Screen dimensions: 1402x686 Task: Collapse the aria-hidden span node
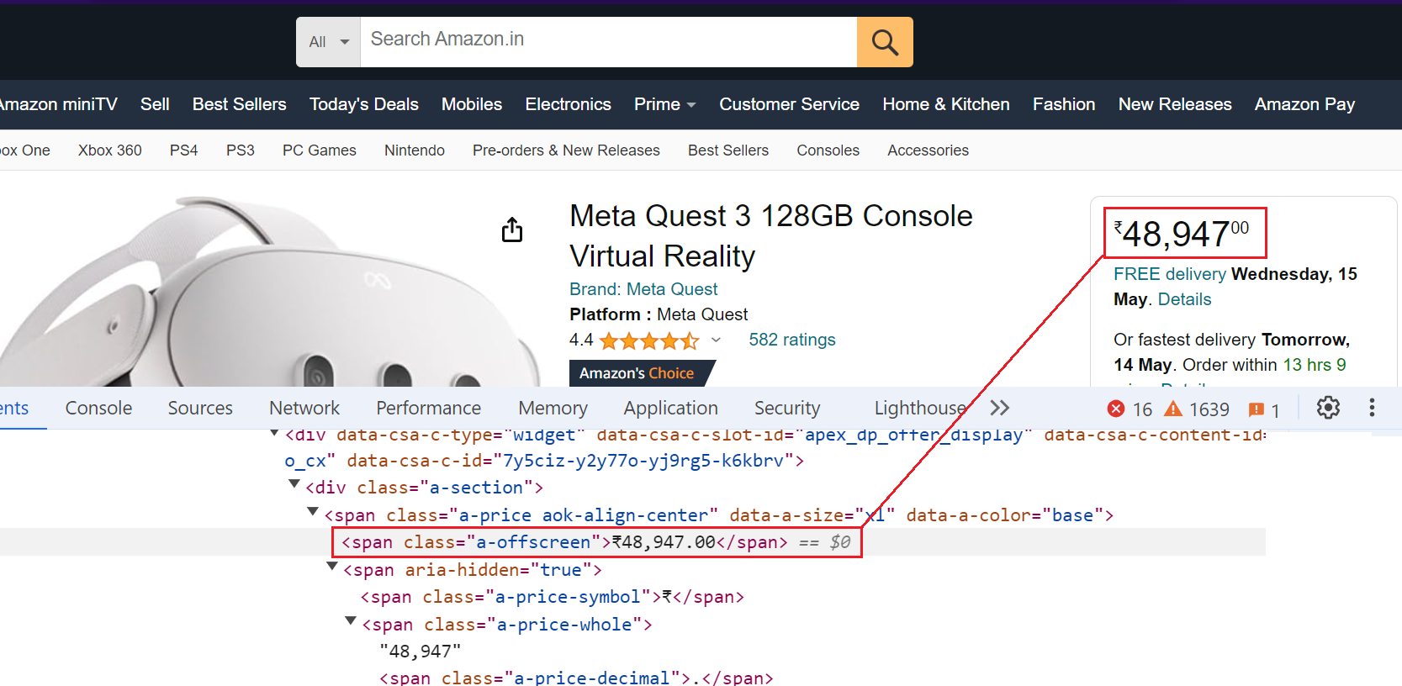click(332, 567)
